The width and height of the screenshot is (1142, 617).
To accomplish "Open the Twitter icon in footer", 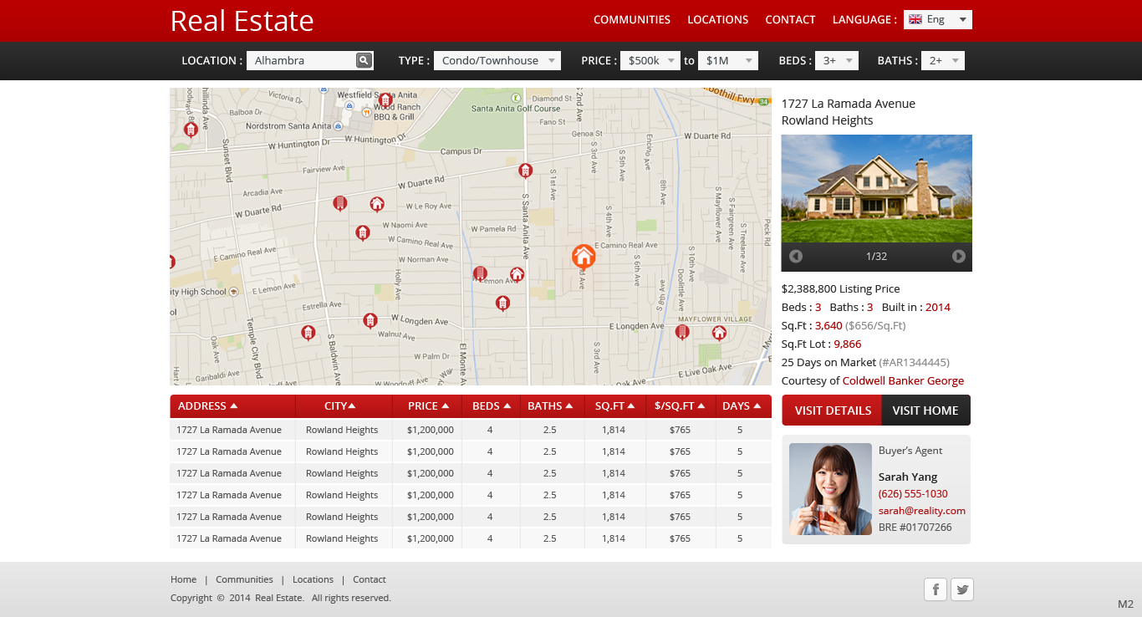I will tap(962, 589).
